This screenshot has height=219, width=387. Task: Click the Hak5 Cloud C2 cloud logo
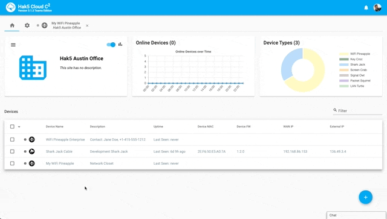(11, 7)
